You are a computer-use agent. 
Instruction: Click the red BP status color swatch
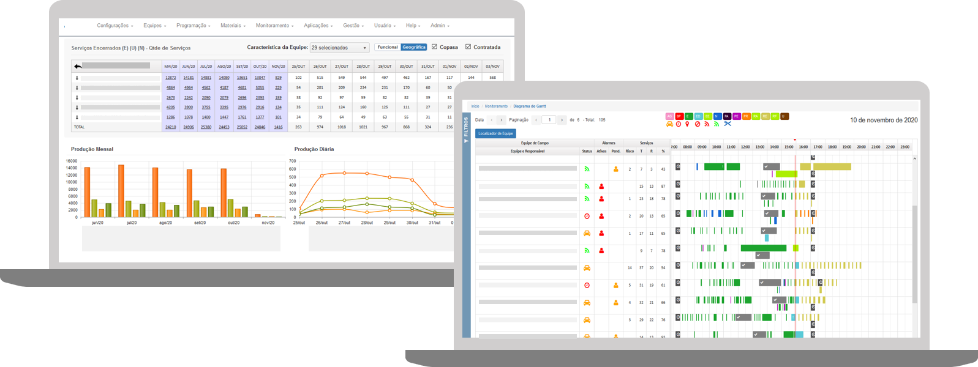point(679,116)
